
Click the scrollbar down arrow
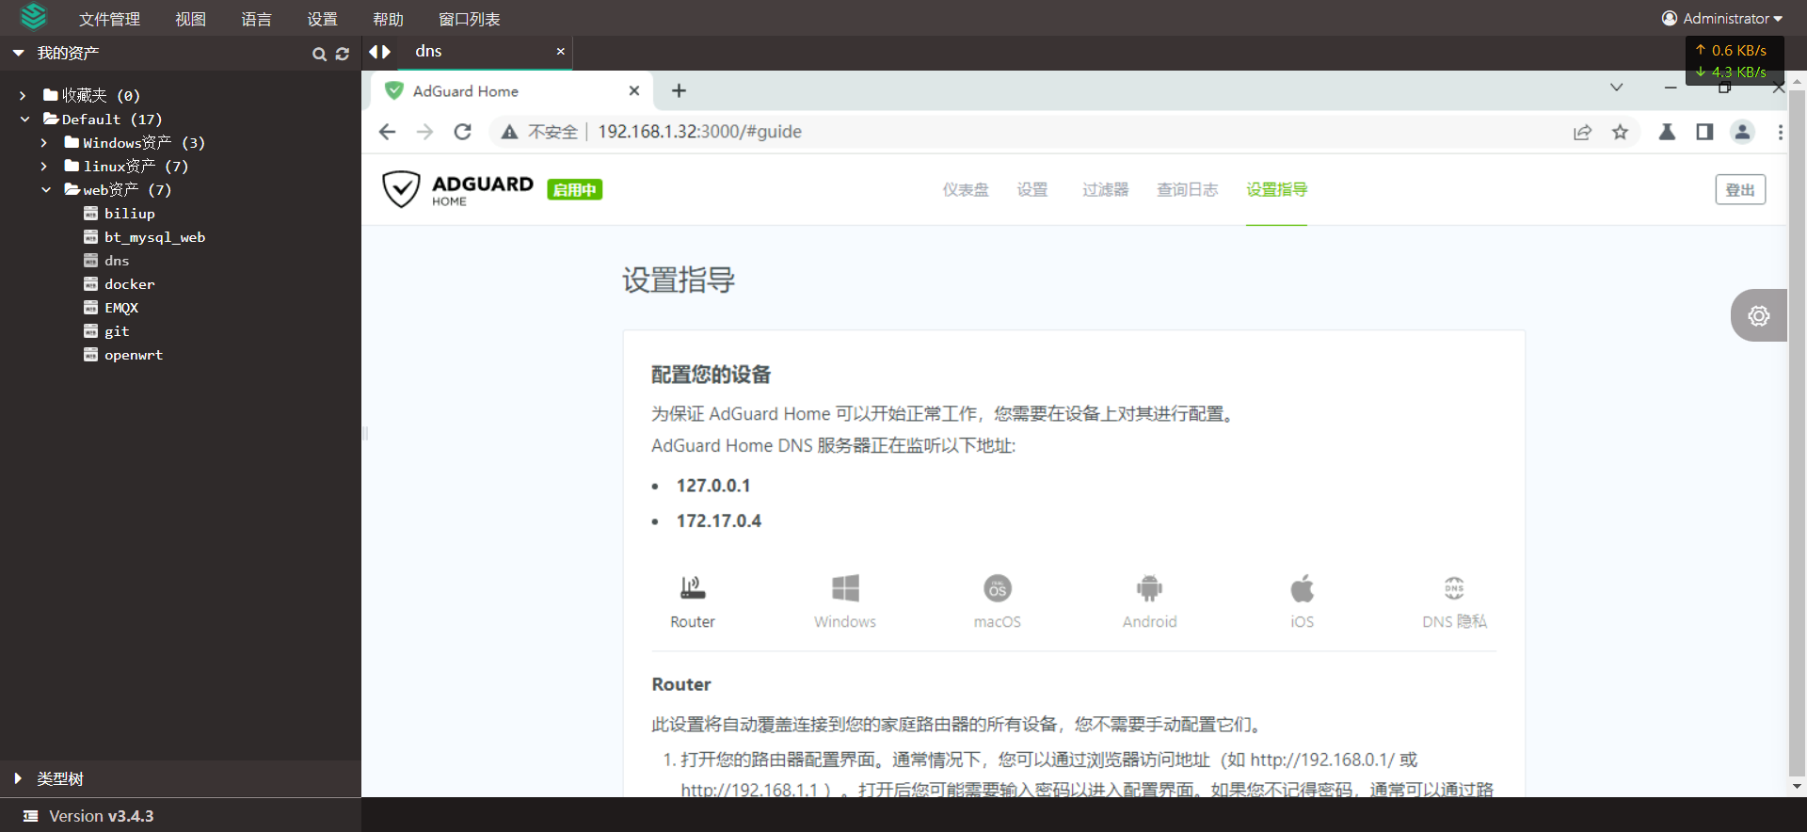(1797, 786)
